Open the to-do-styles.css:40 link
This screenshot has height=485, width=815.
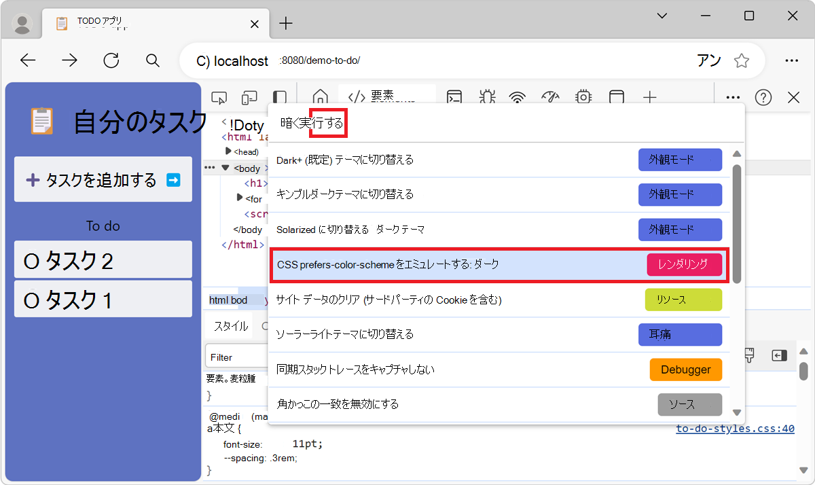735,429
